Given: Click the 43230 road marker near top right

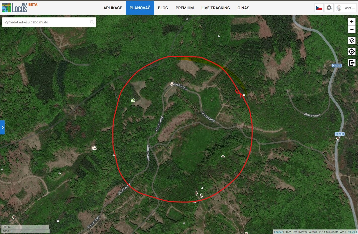Looking at the screenshot, I should (x=336, y=66).
